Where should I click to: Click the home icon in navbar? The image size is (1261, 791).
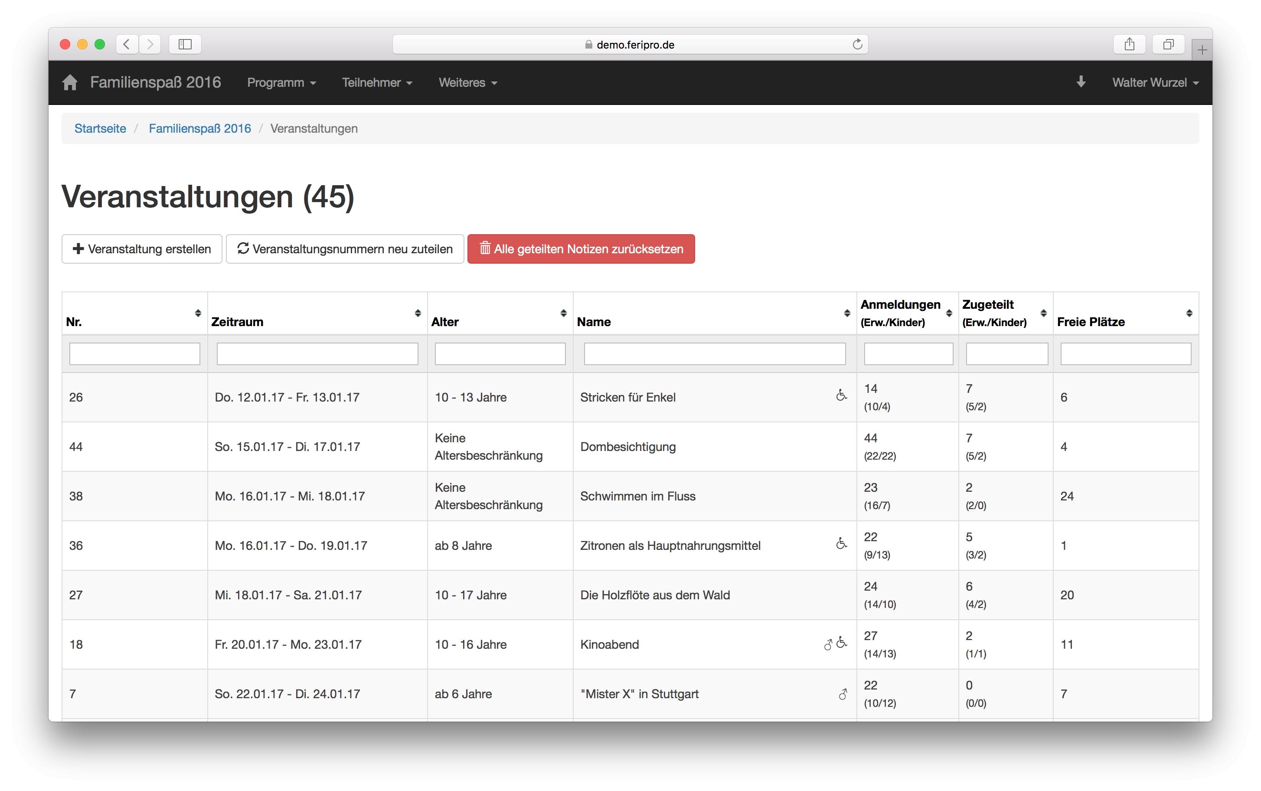(69, 82)
